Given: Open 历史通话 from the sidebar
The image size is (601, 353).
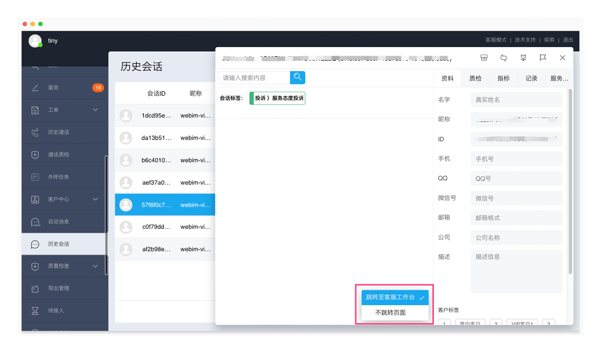Looking at the screenshot, I should 58,133.
